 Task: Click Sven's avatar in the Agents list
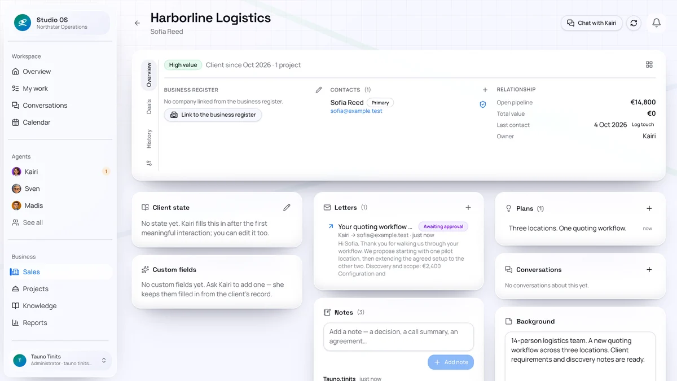(x=16, y=189)
